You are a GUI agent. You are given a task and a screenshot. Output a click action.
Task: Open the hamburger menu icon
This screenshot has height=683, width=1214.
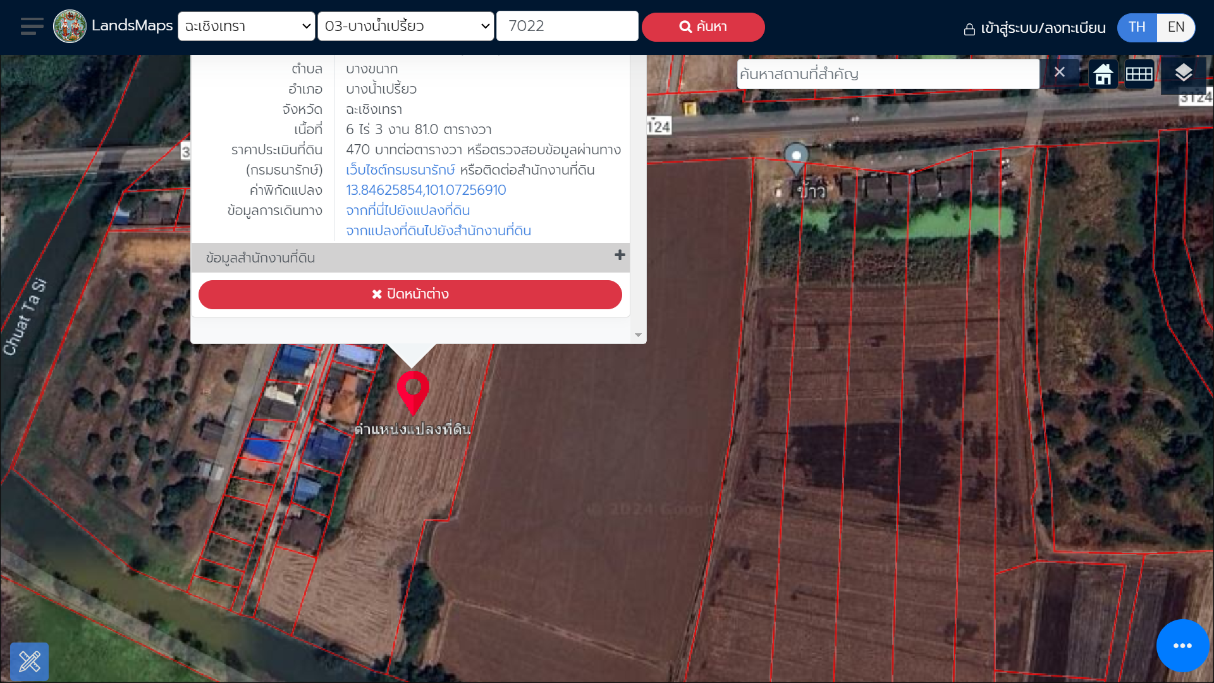pos(32,27)
